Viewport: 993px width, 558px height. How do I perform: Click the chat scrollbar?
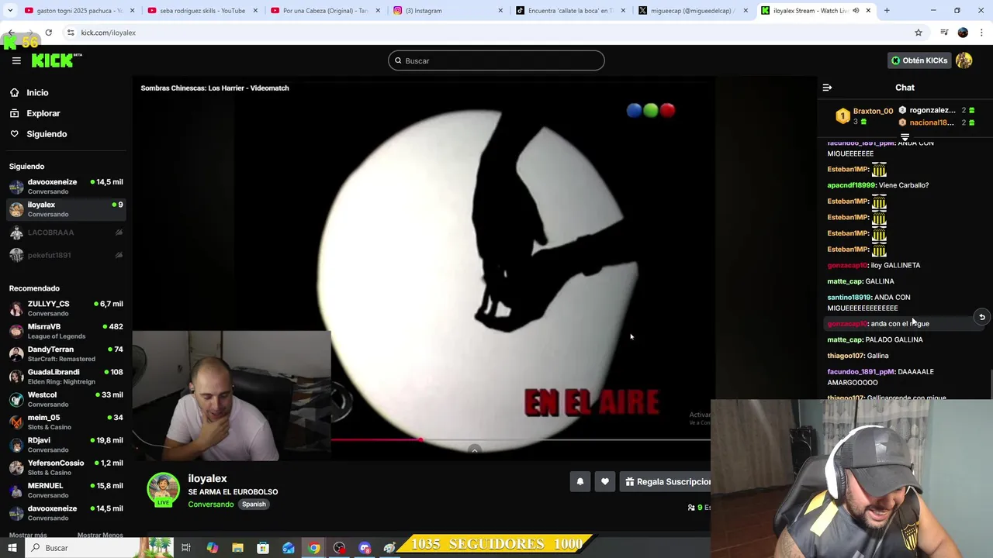point(990,384)
